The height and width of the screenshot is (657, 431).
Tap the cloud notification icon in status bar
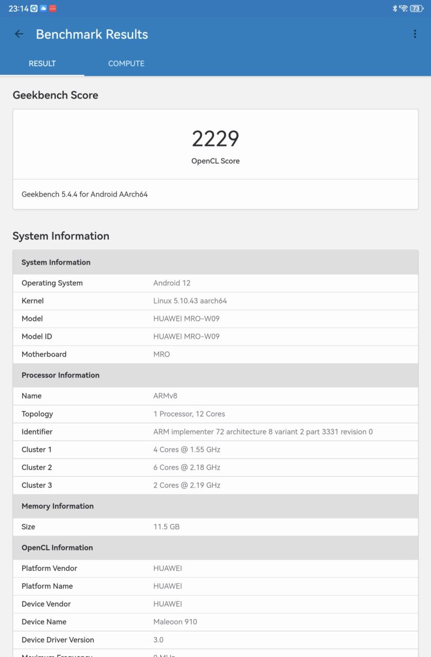(43, 8)
